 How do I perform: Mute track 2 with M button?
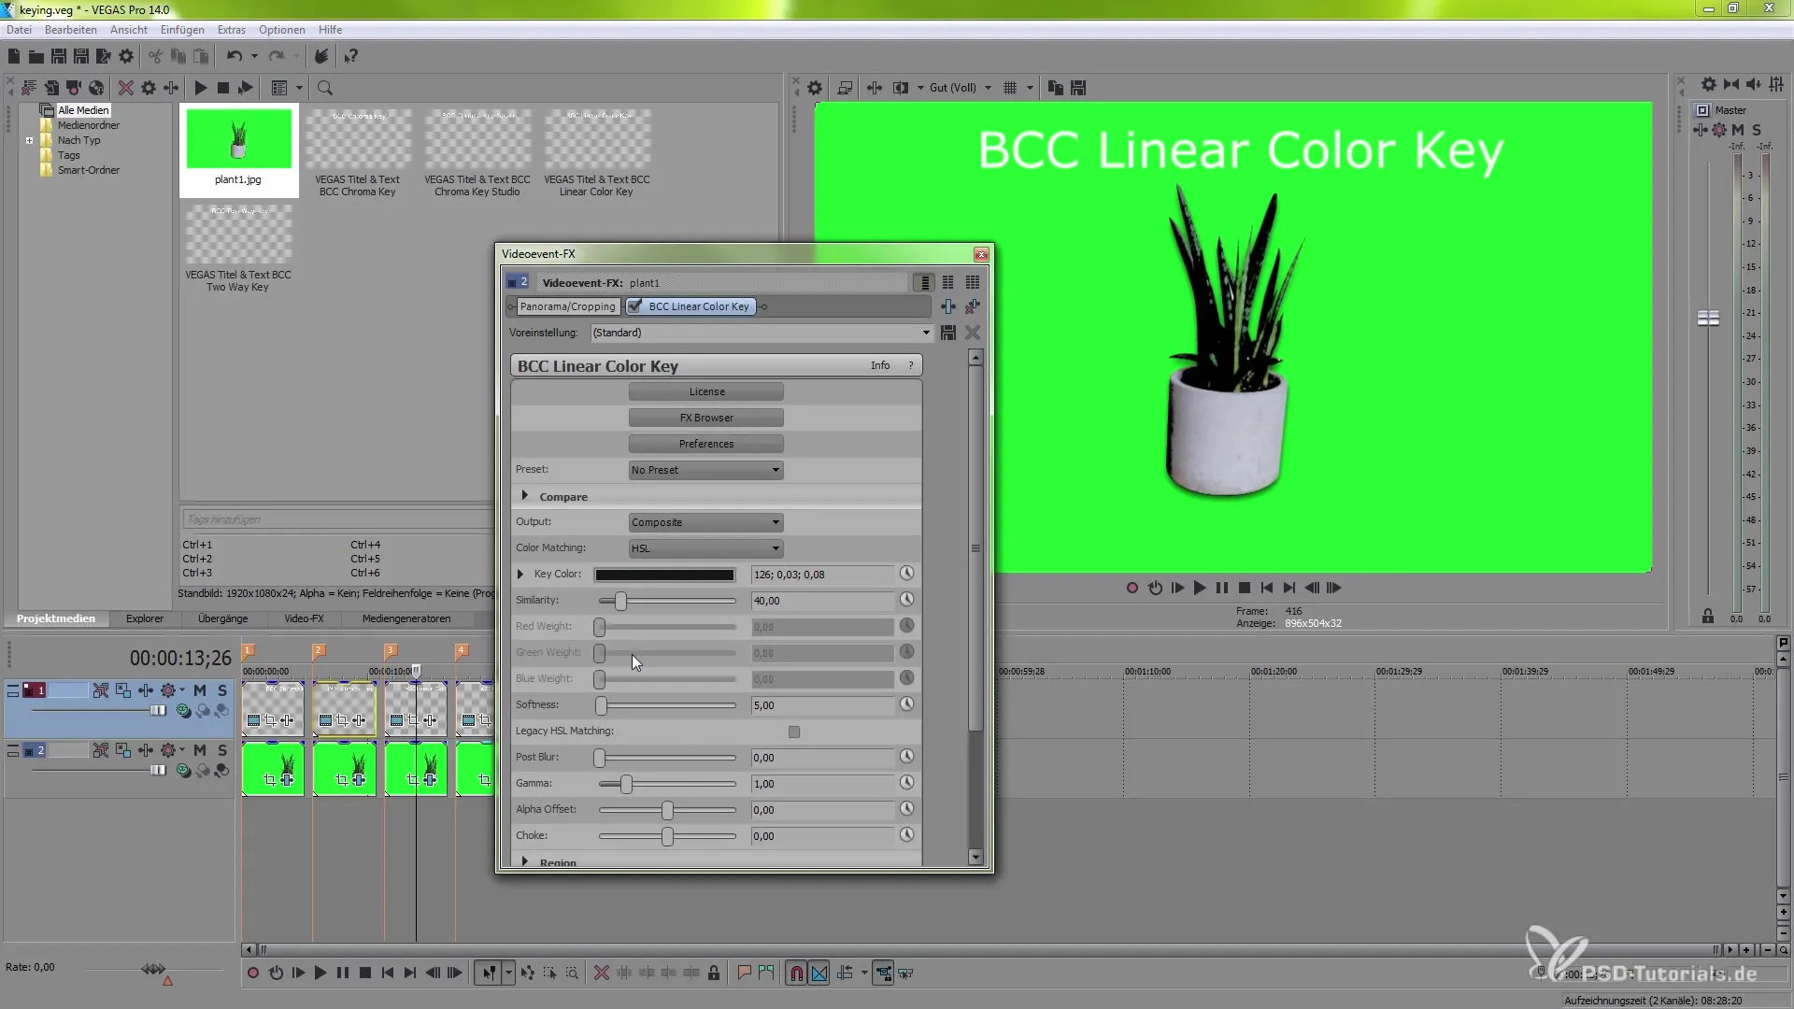click(x=200, y=750)
